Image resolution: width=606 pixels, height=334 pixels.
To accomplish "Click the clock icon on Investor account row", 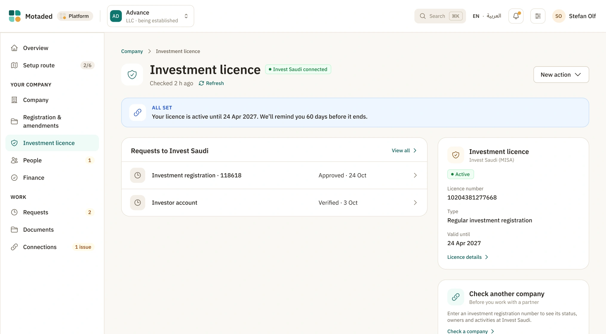I will pos(138,203).
